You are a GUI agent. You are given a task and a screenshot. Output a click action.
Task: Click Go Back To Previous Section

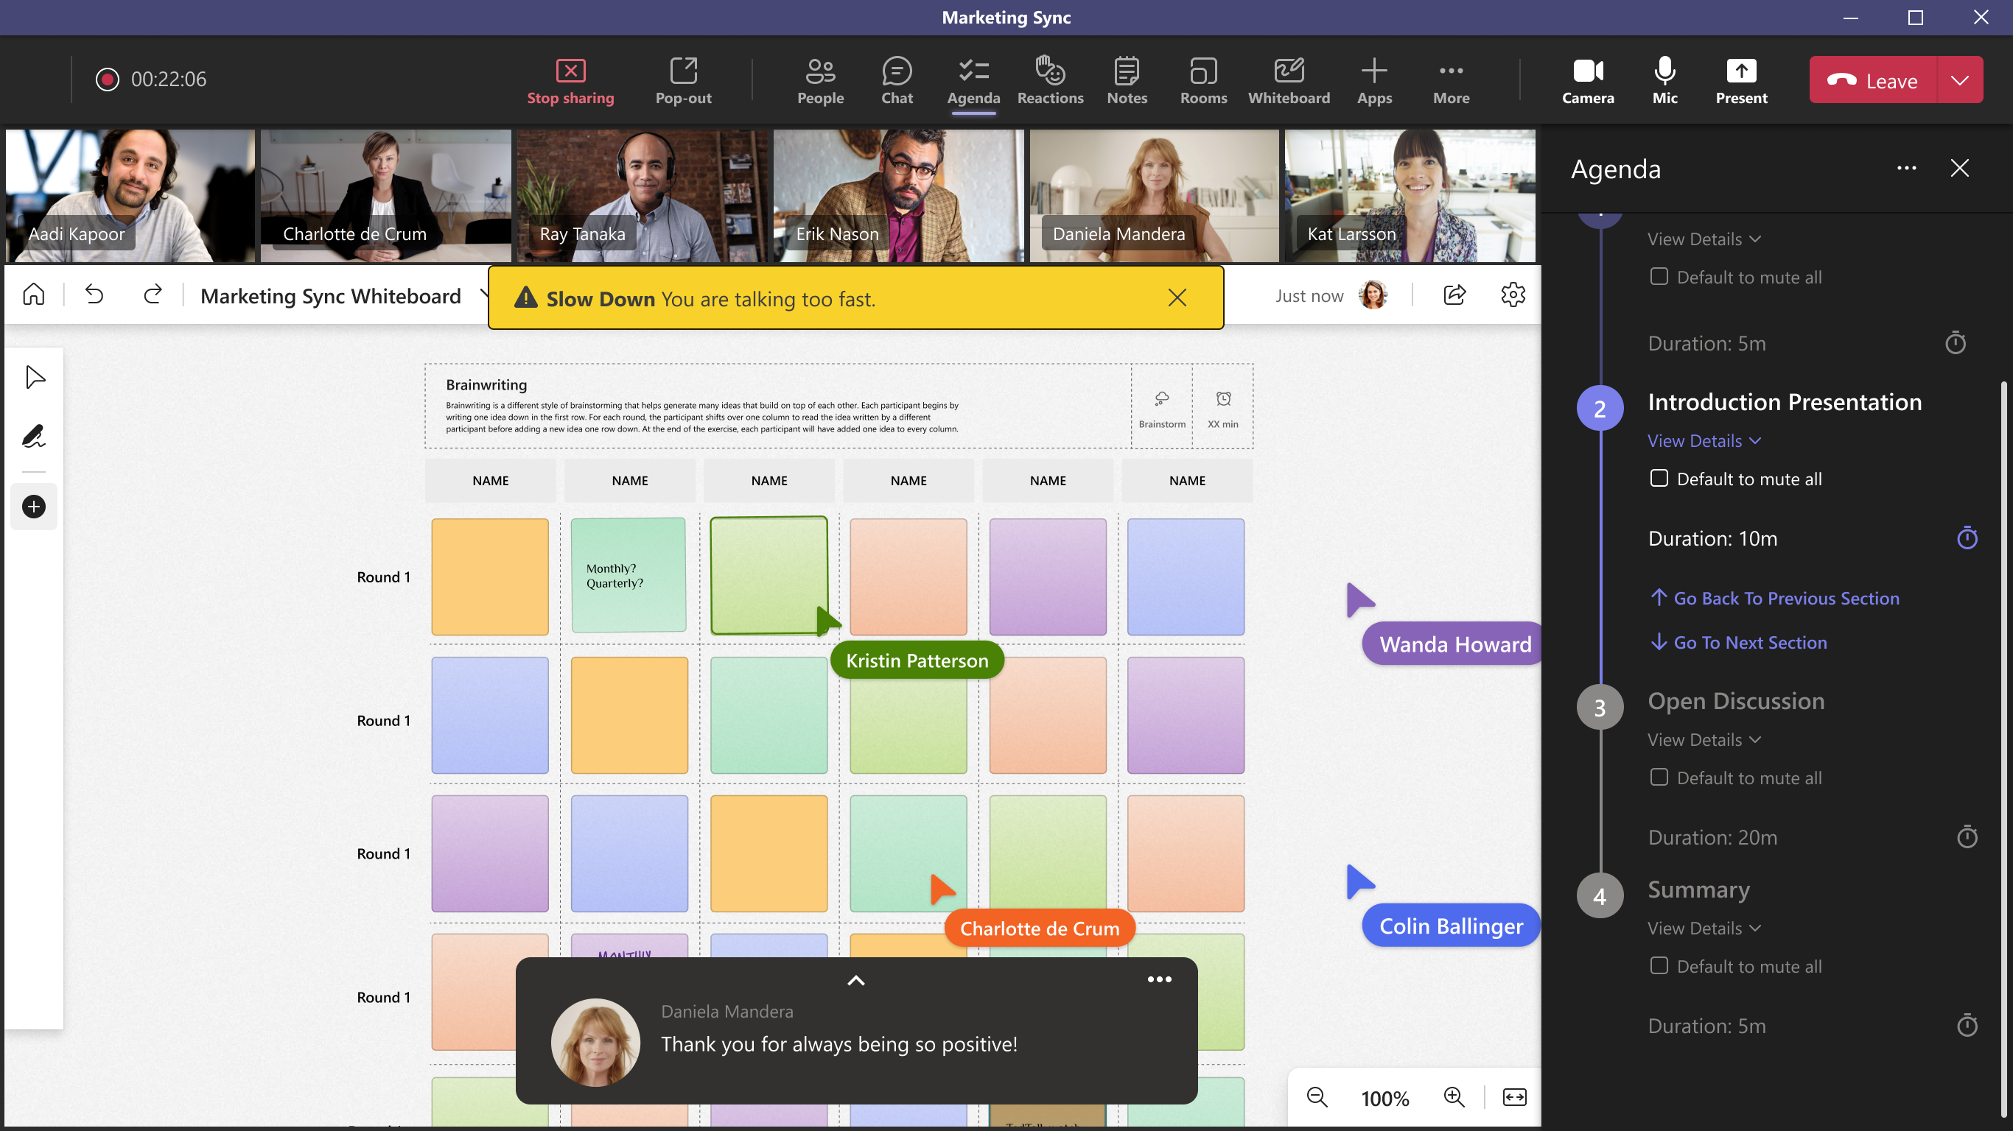[1774, 599]
